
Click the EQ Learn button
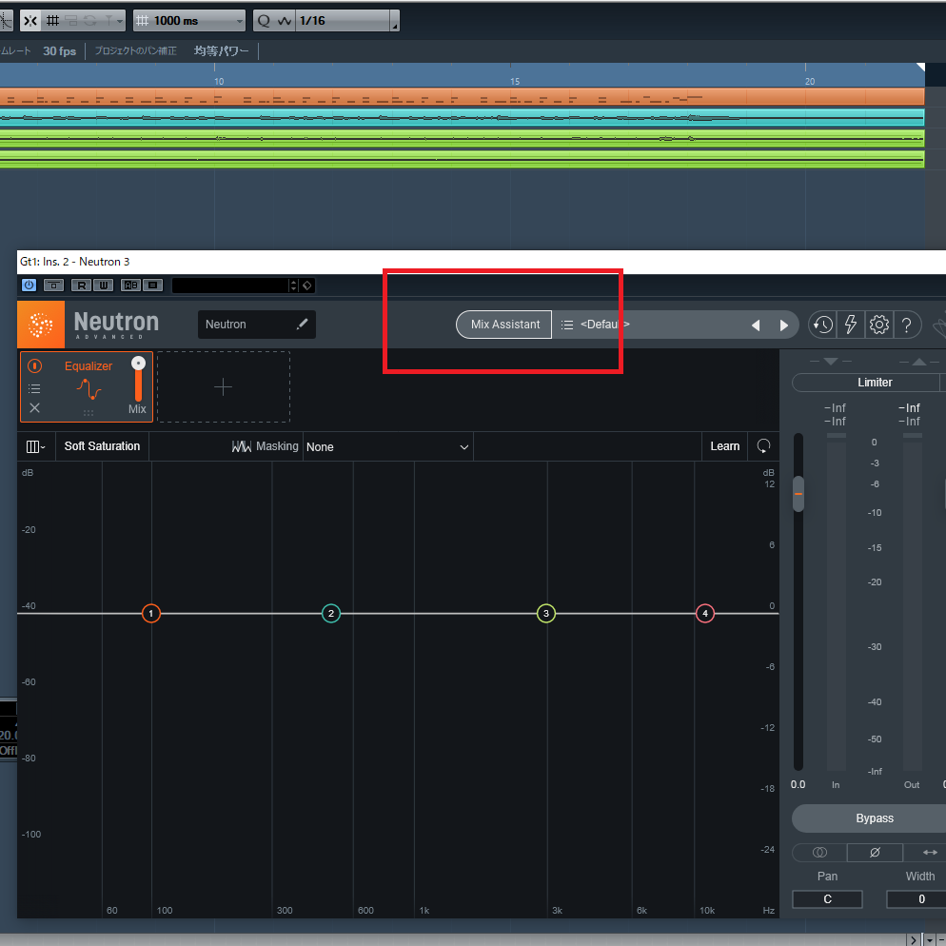click(x=724, y=446)
